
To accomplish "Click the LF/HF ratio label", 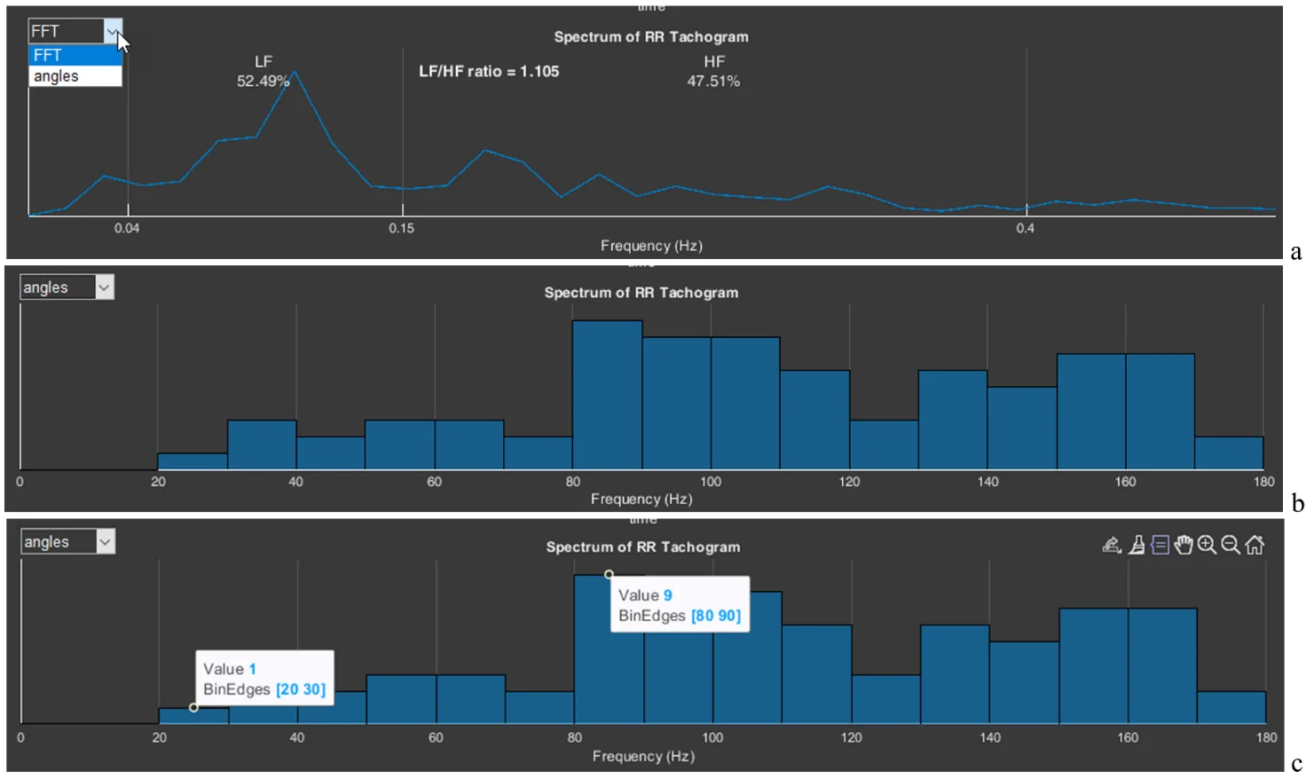I will pyautogui.click(x=489, y=72).
